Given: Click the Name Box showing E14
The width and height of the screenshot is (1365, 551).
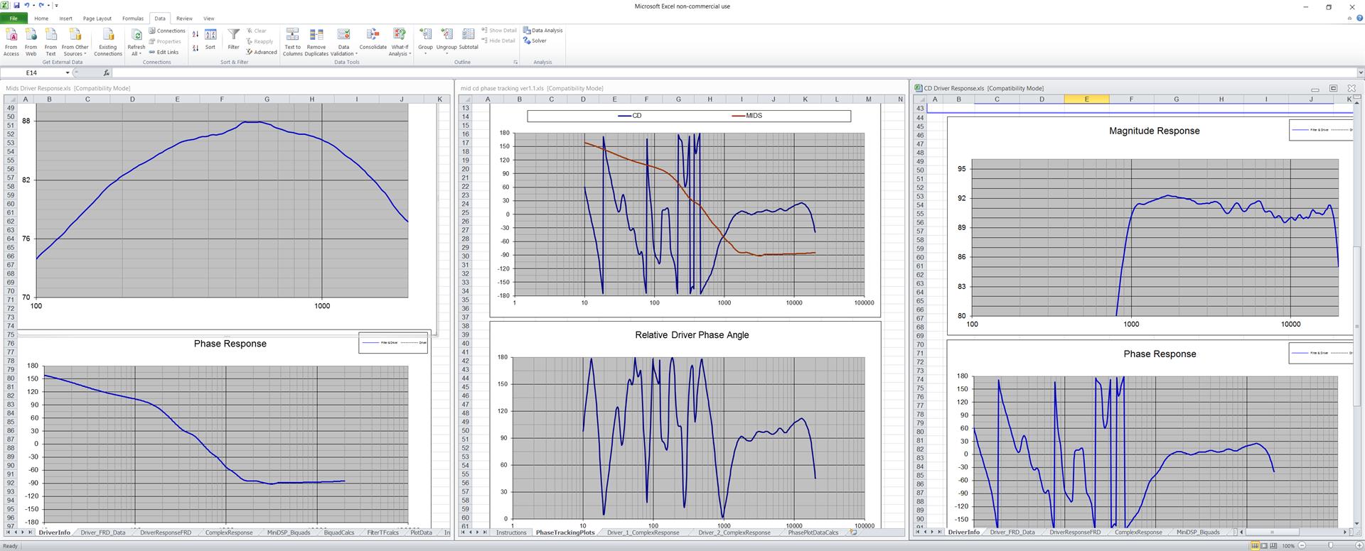Looking at the screenshot, I should pyautogui.click(x=32, y=73).
